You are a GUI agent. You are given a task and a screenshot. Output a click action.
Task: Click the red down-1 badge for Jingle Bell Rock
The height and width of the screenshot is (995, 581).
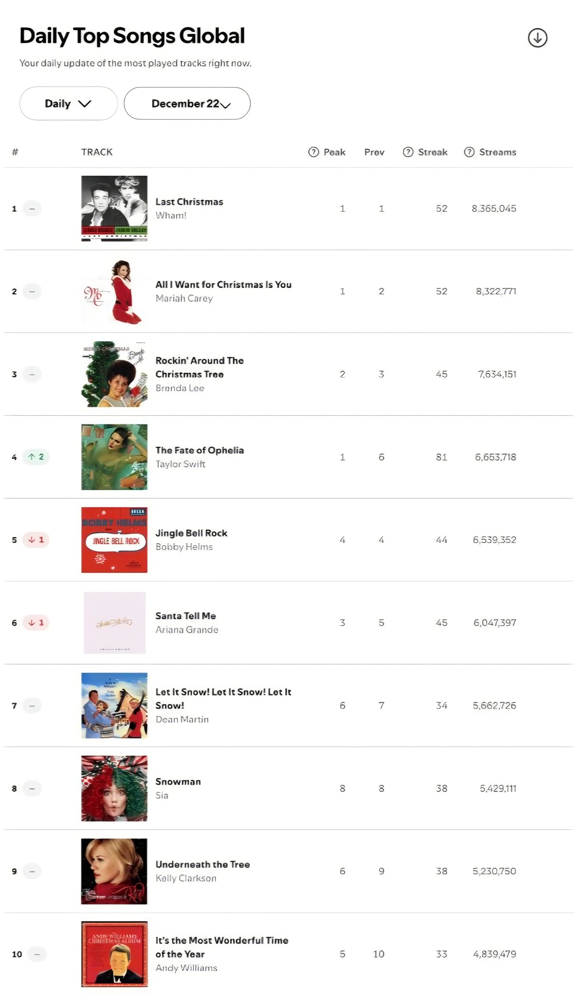click(x=36, y=539)
